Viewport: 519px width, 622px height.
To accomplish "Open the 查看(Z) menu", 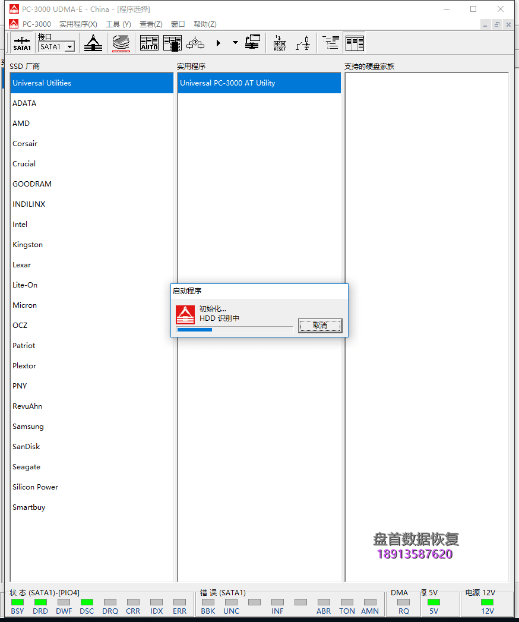I will (151, 24).
